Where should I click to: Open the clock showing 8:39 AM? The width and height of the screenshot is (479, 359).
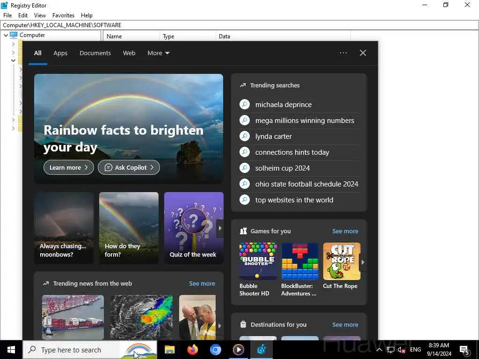point(439,350)
